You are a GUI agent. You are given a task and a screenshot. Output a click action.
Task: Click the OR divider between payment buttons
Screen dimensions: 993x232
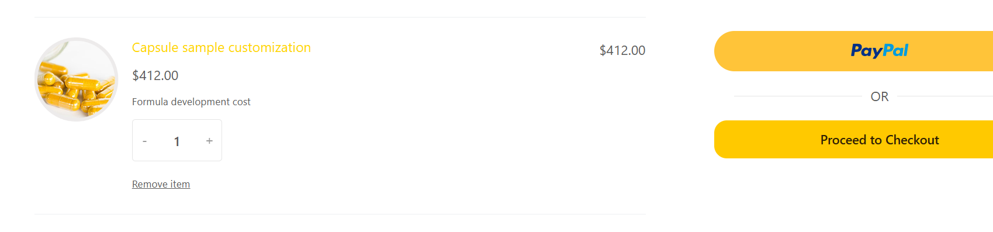[x=880, y=96]
